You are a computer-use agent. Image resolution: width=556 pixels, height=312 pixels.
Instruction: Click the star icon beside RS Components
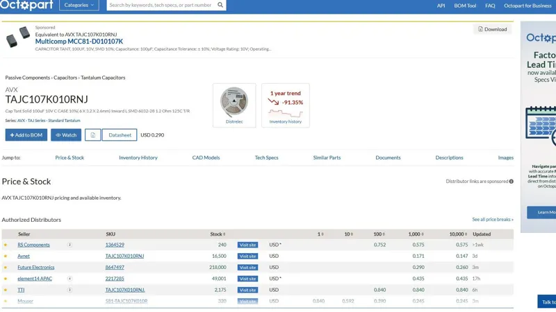[6, 245]
